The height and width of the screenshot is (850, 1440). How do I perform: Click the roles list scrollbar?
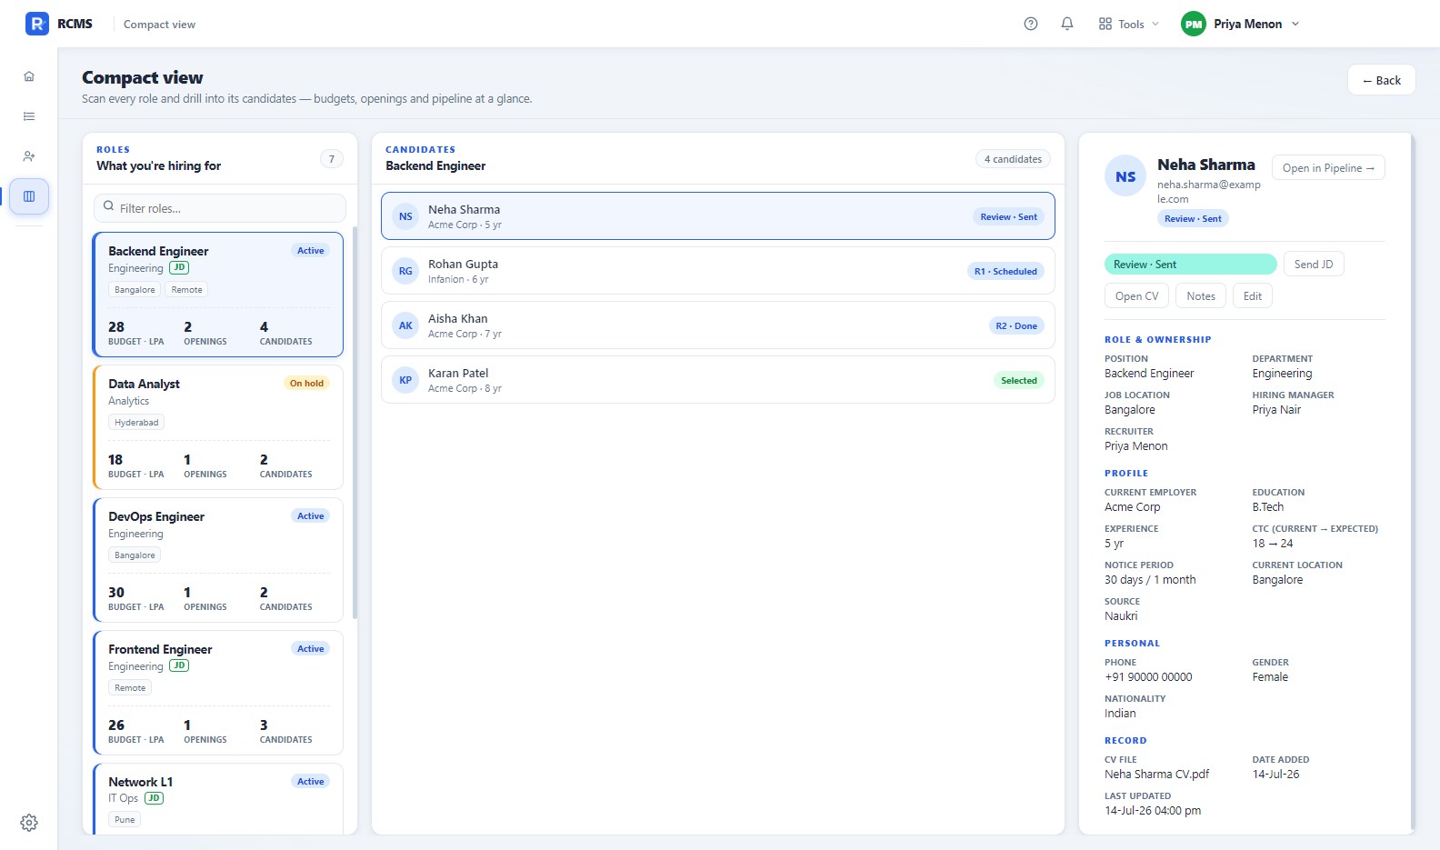point(355,423)
